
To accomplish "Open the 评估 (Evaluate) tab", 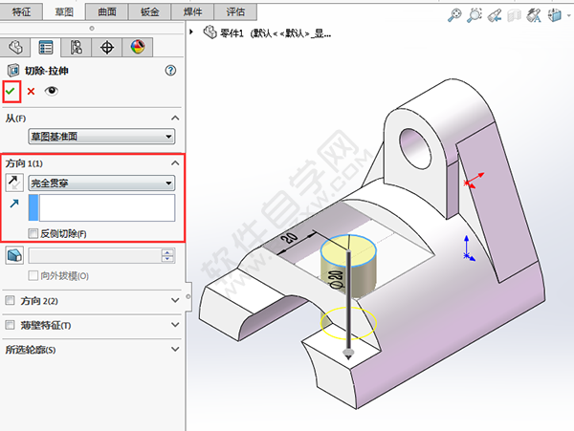I will [235, 11].
